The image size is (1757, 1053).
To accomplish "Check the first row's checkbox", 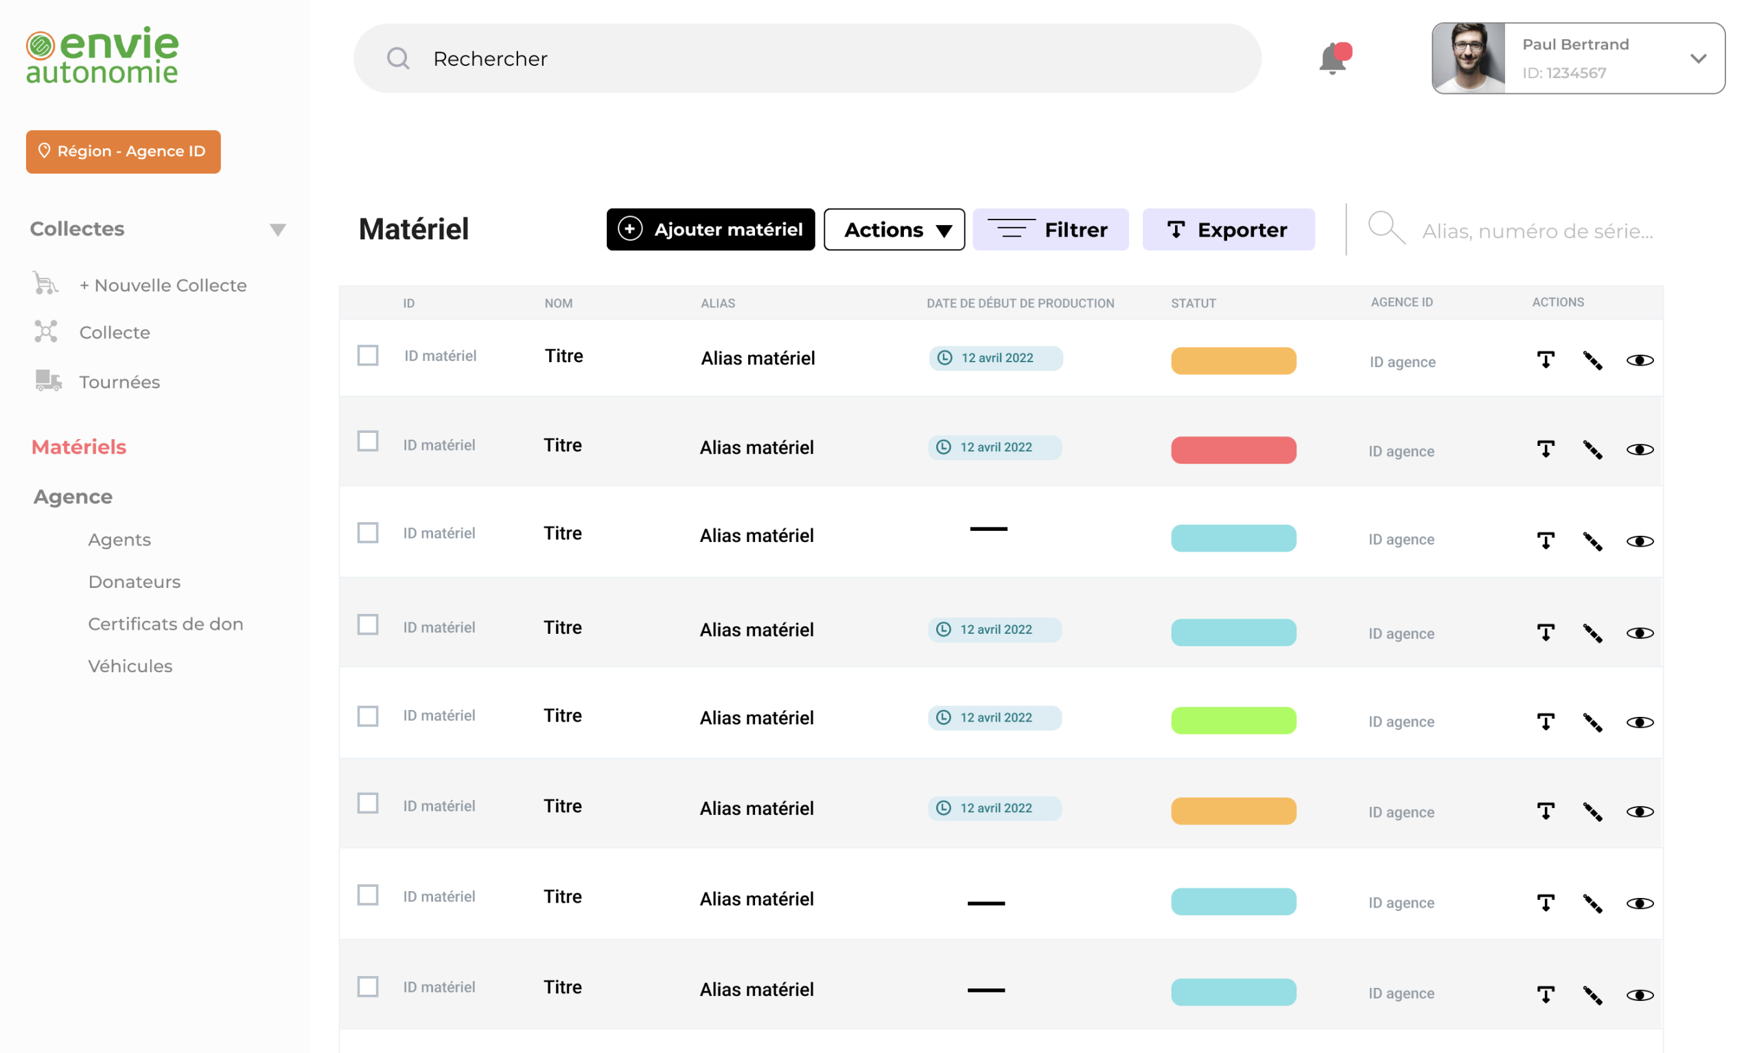I will pos(368,355).
